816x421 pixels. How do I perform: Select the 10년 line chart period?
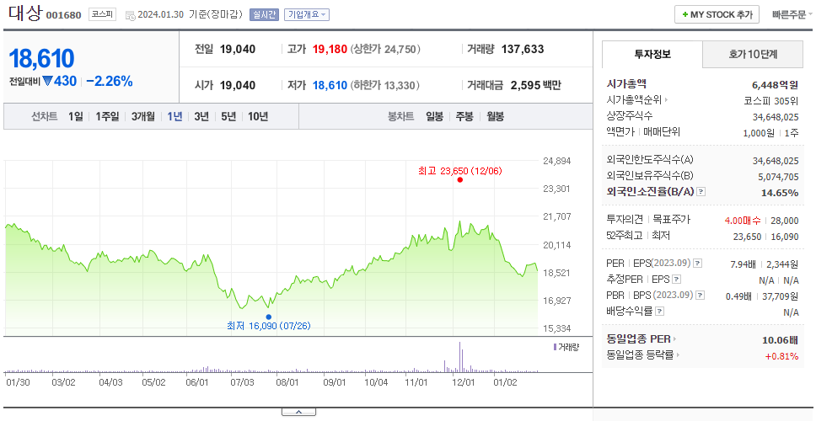258,116
